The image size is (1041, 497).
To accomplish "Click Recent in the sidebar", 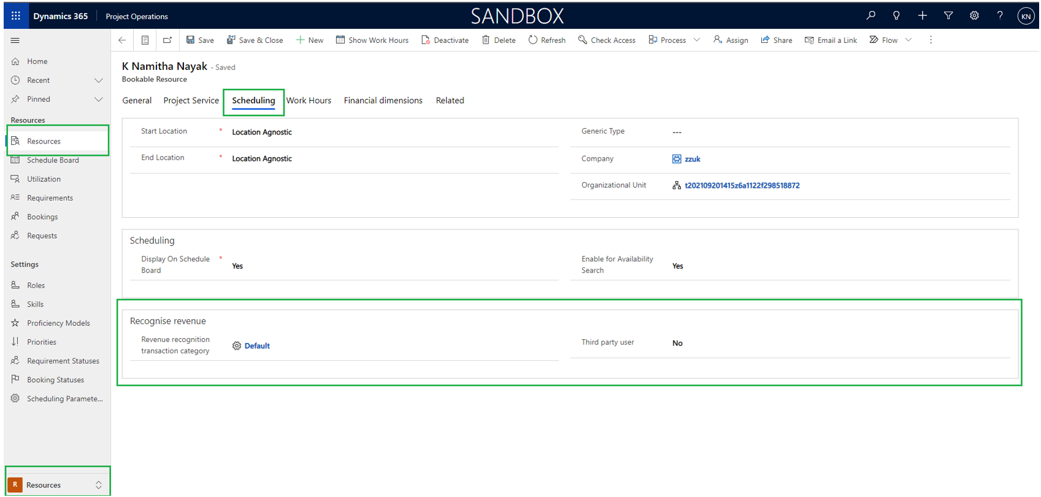I will click(38, 80).
